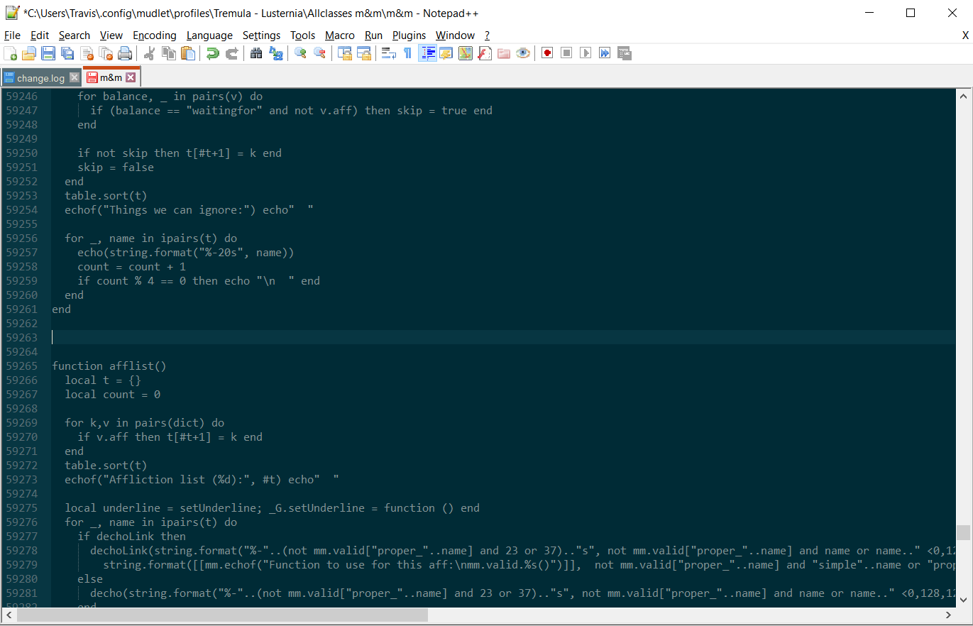Click the Zoom In magnifier icon
Image resolution: width=973 pixels, height=626 pixels.
pos(300,53)
